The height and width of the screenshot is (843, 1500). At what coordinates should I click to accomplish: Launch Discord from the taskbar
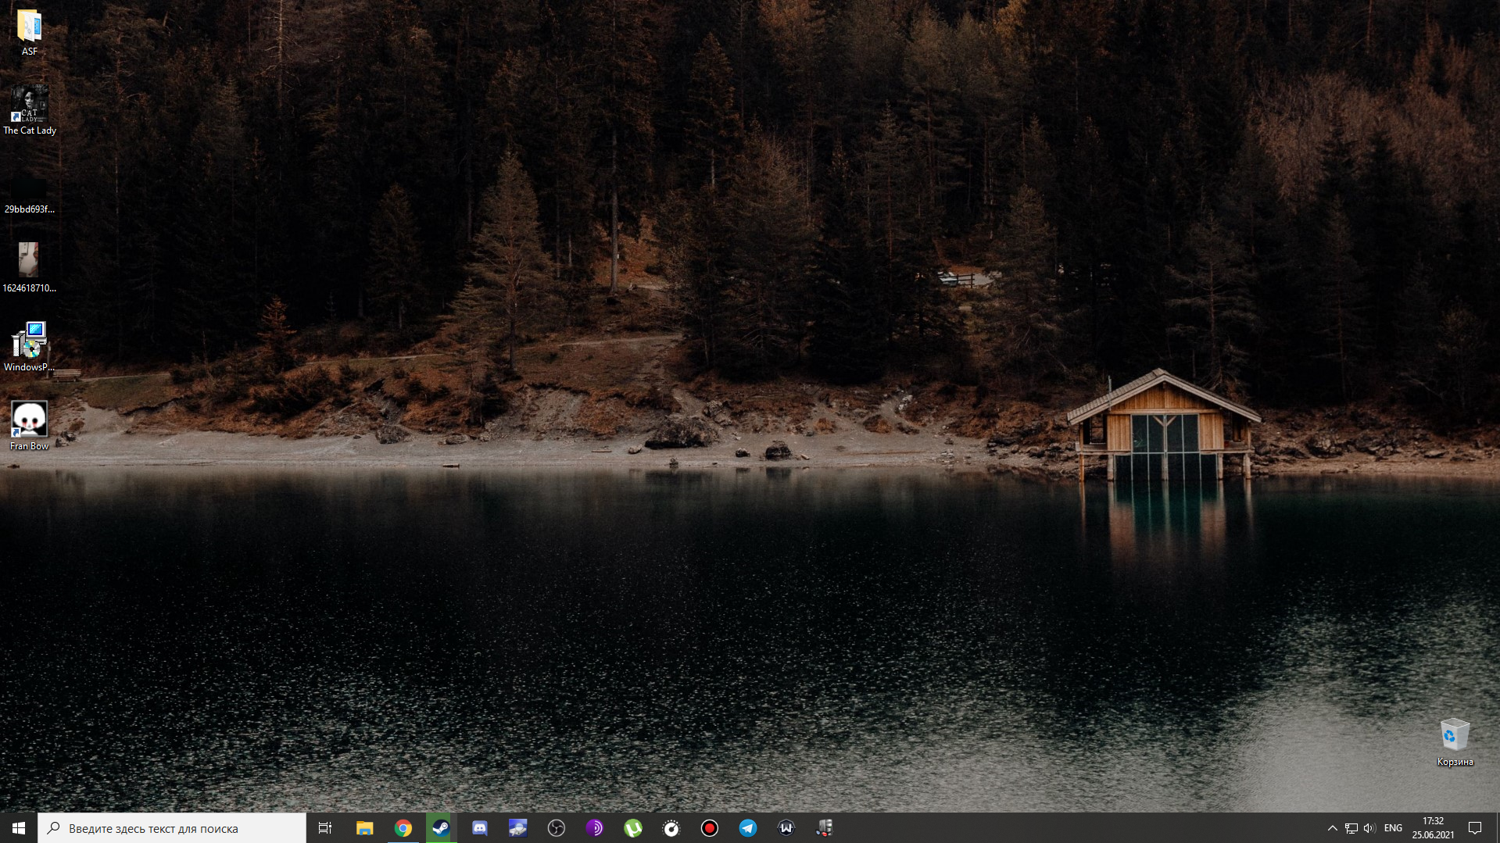pyautogui.click(x=479, y=828)
